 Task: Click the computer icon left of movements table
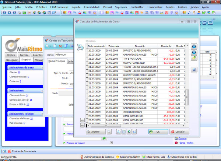coord(80,47)
